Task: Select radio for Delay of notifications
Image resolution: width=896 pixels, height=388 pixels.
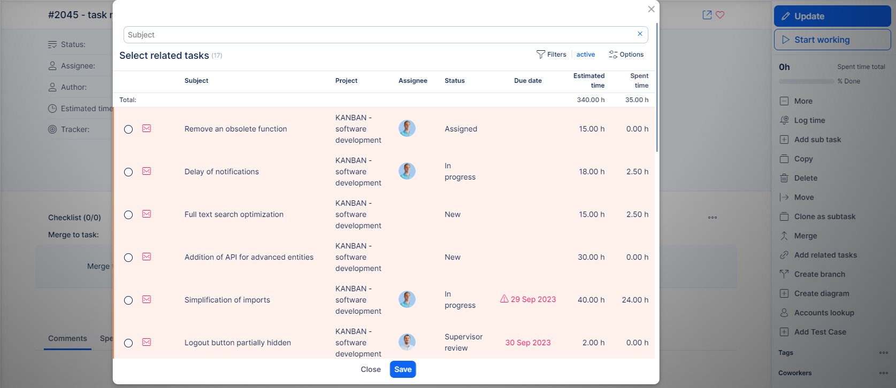Action: coord(128,172)
